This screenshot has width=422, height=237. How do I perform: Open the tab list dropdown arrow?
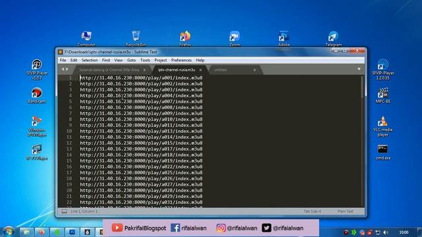[359, 69]
